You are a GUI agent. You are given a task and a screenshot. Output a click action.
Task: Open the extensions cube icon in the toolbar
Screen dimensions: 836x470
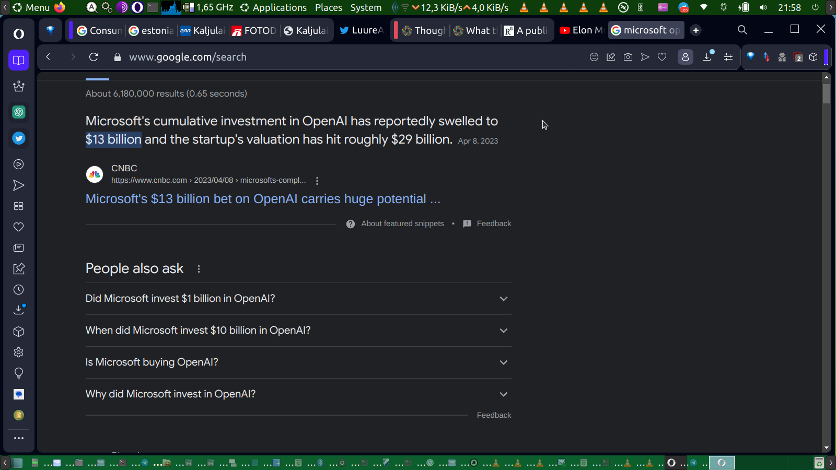[814, 57]
